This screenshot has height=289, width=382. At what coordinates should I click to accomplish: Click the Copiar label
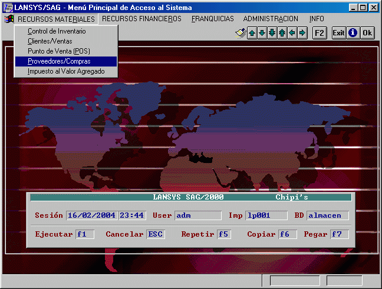tap(261, 234)
